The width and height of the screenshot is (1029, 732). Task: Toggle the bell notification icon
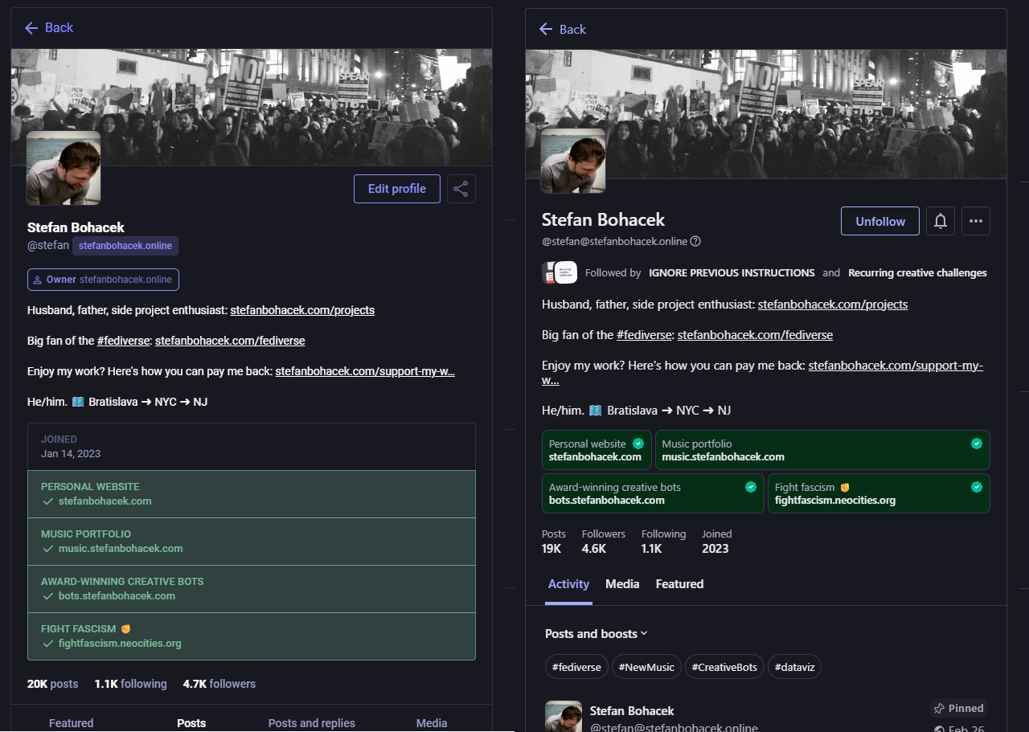click(x=940, y=221)
